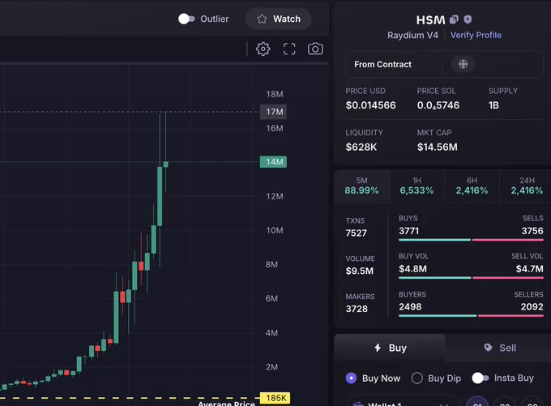
Task: Click the SUPPLY value 1B
Action: pos(493,105)
